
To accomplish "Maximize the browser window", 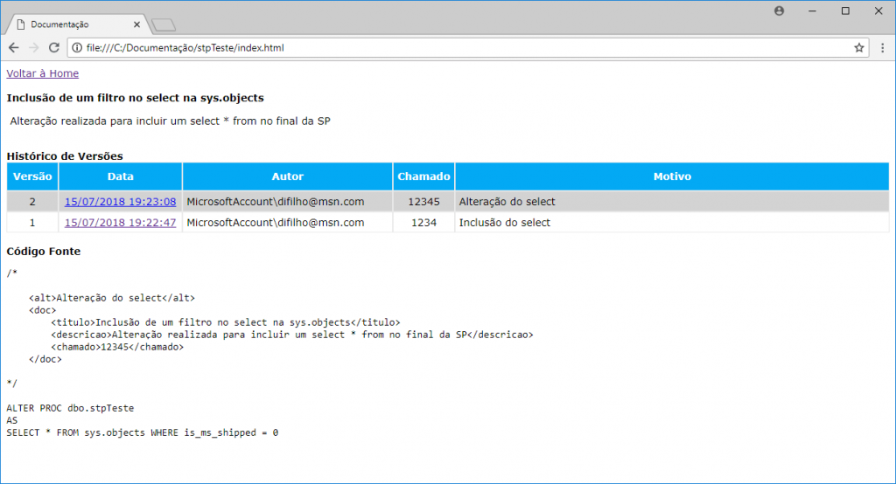I will coord(845,10).
